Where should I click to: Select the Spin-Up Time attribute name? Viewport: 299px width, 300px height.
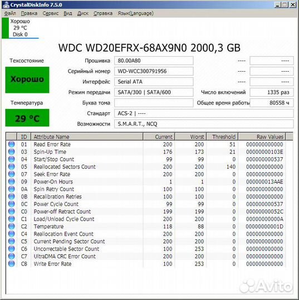click(50, 152)
